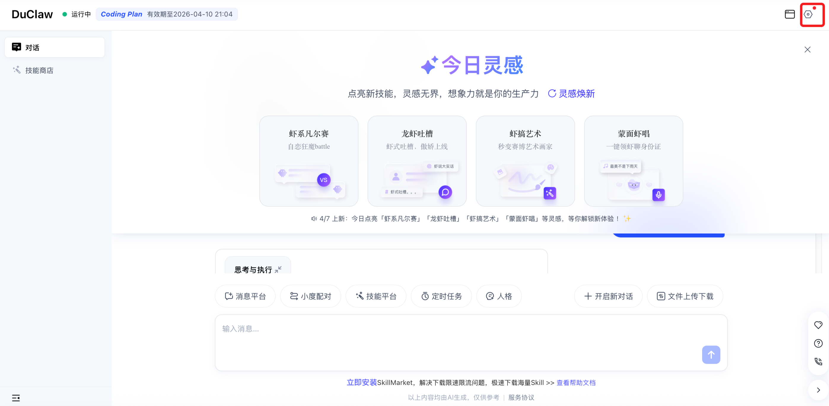Click the 查看帮助文档 link
This screenshot has width=829, height=406.
click(x=576, y=383)
